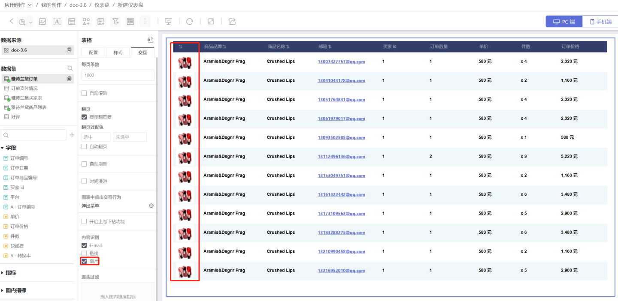Viewport: 618px width, 301px height.
Task: Click the add filter toolbar icon
Action: 115,21
